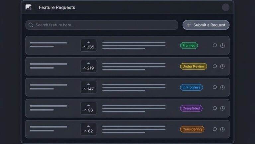Open comments on the Completed row

[215, 108]
